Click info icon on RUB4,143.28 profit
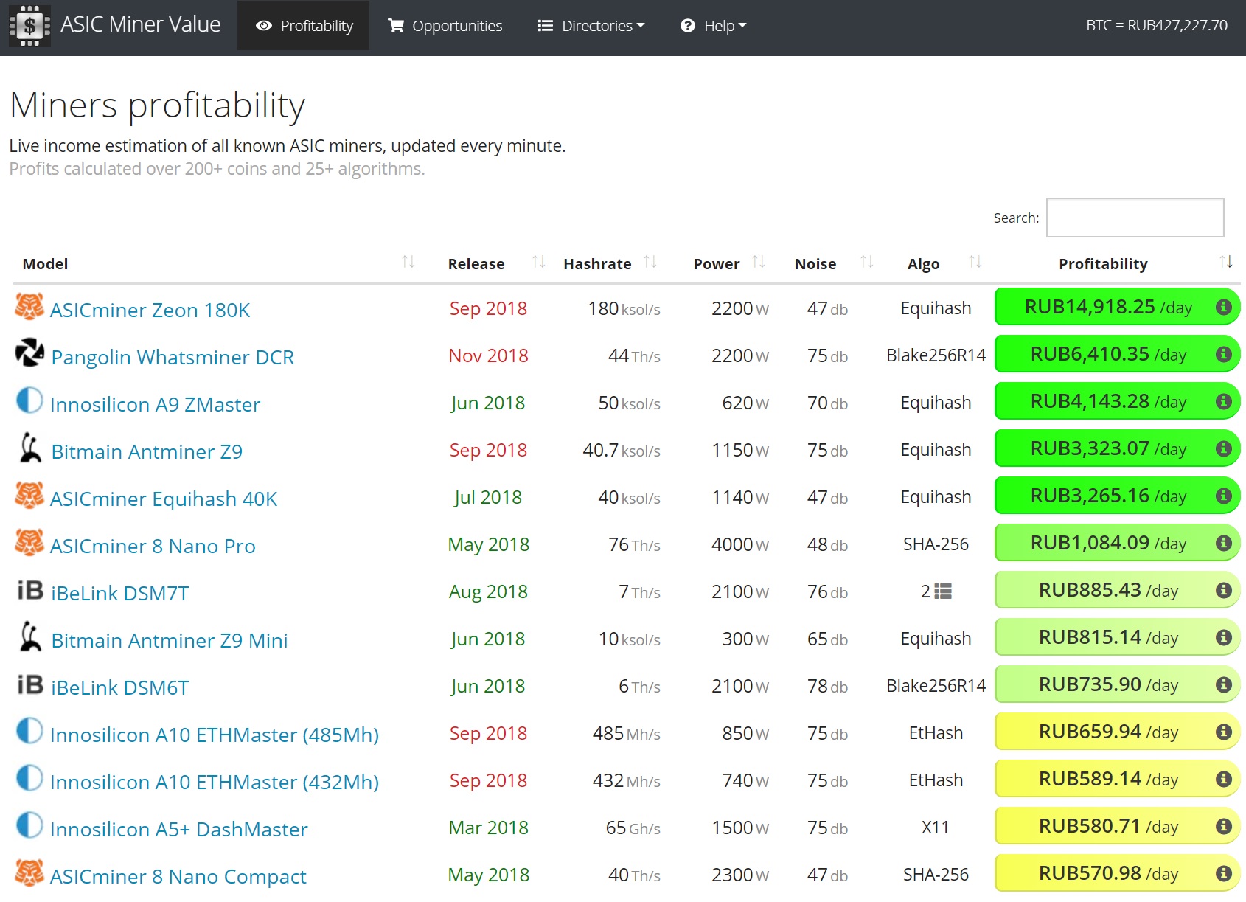The height and width of the screenshot is (902, 1246). tap(1224, 401)
